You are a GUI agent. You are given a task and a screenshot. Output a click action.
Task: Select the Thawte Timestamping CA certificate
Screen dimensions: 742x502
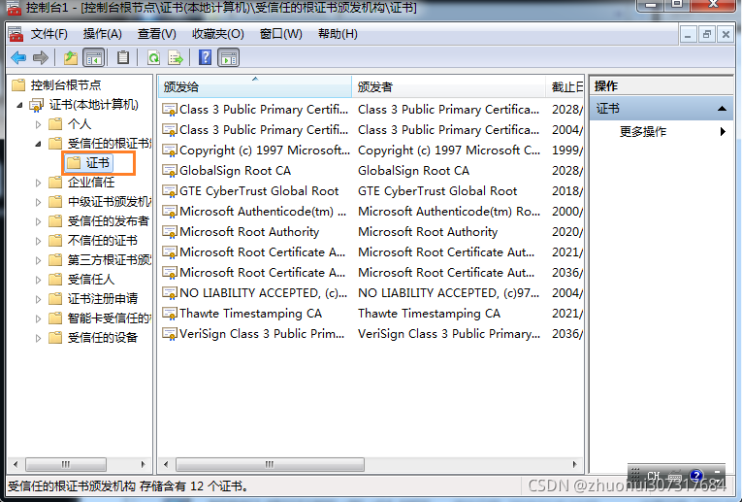click(250, 314)
